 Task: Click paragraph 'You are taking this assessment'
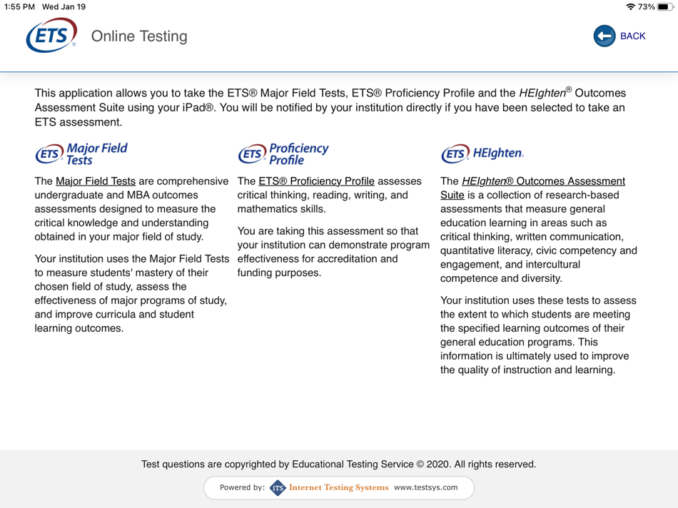[x=333, y=252]
